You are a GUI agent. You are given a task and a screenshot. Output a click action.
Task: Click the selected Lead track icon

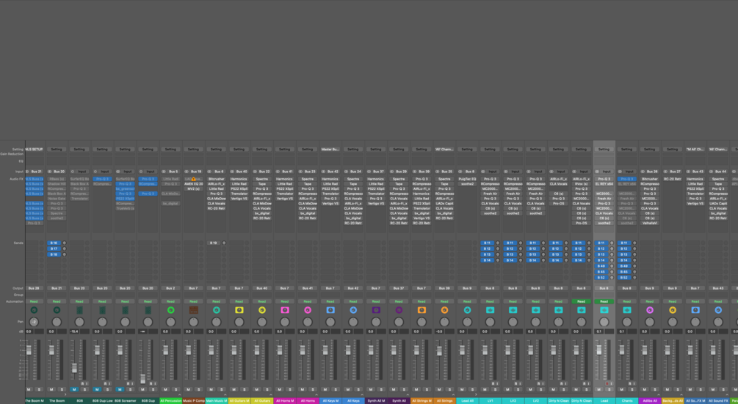[604, 310]
